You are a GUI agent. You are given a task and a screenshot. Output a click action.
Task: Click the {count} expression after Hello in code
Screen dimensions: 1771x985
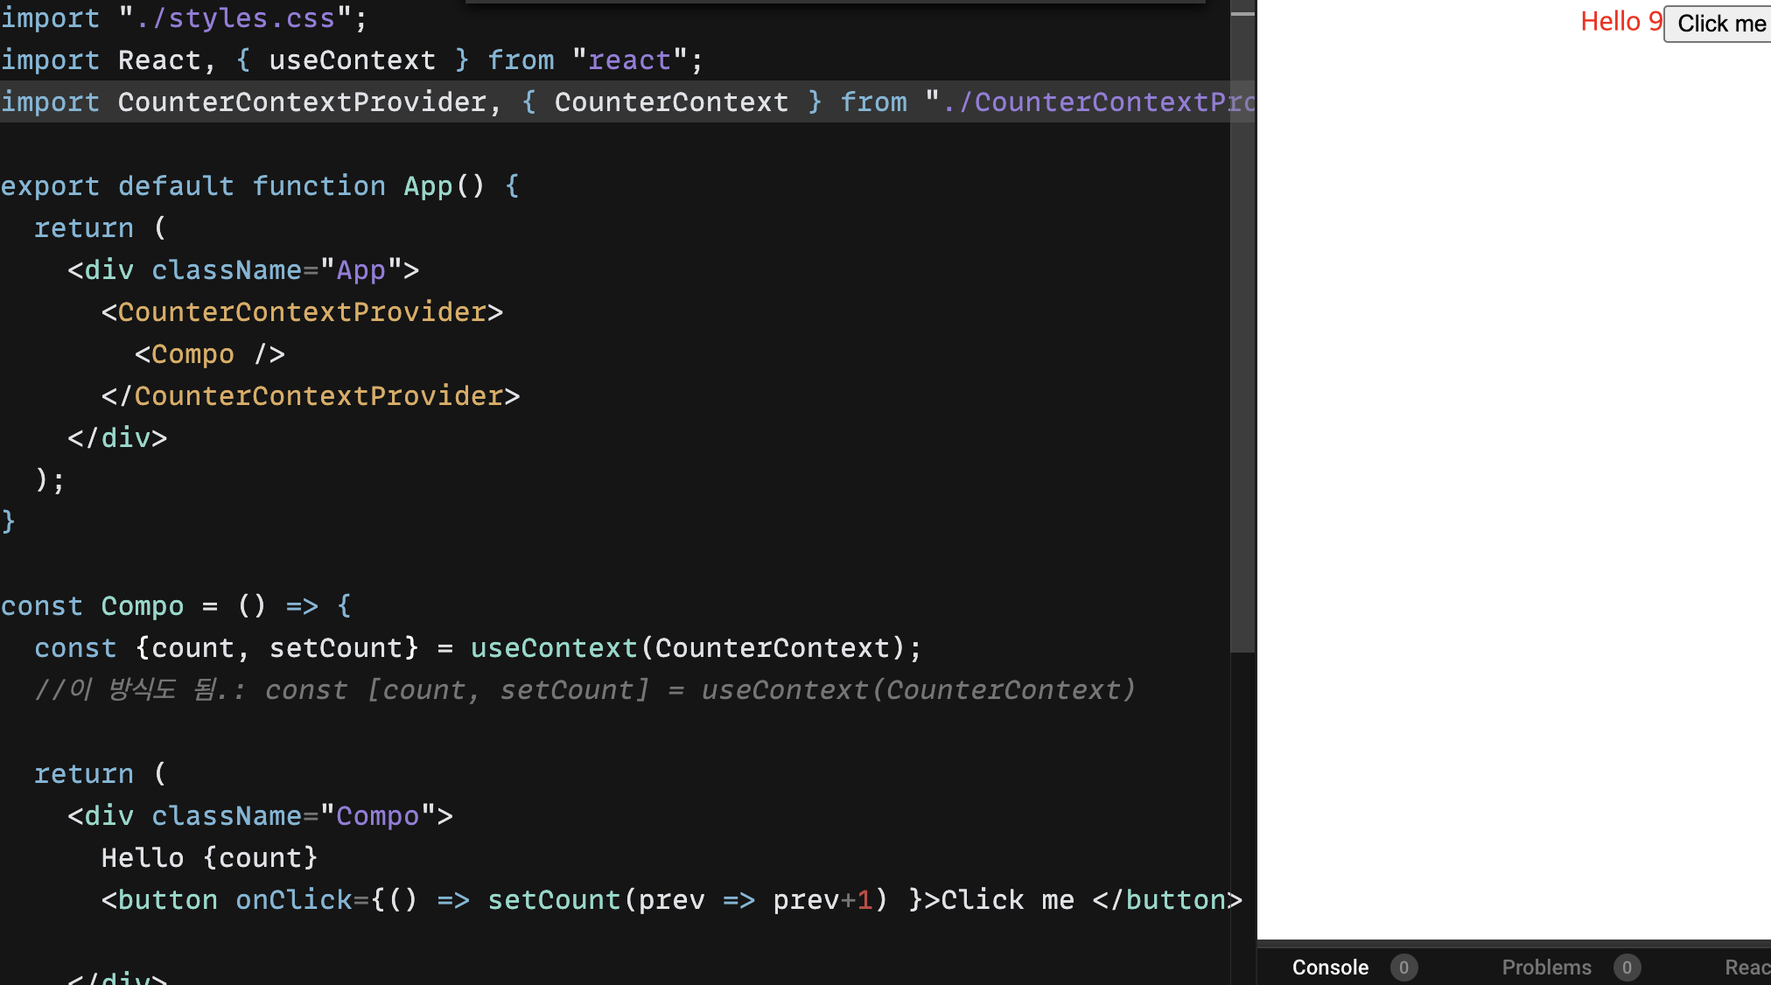[260, 858]
